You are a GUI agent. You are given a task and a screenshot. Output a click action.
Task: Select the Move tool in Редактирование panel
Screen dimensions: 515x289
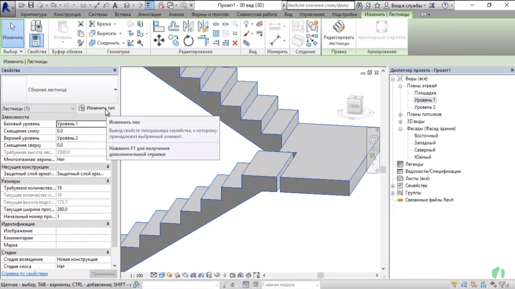click(x=159, y=40)
